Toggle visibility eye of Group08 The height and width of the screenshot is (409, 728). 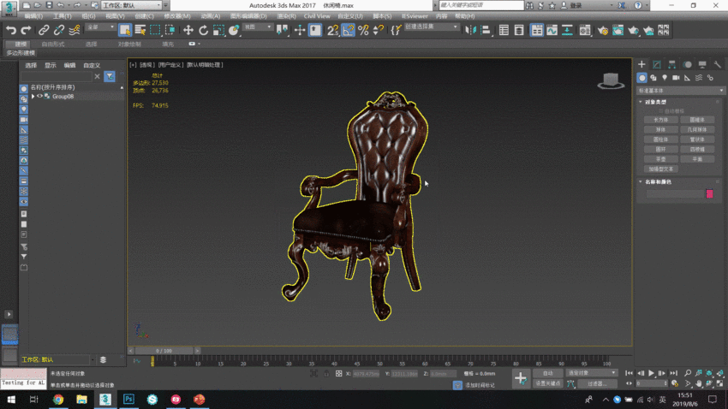pos(39,97)
